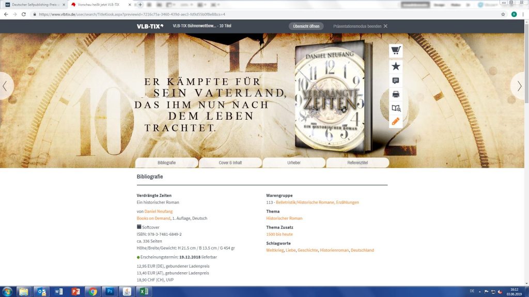Open a new browser tab
The width and height of the screenshot is (529, 297).
tap(140, 5)
